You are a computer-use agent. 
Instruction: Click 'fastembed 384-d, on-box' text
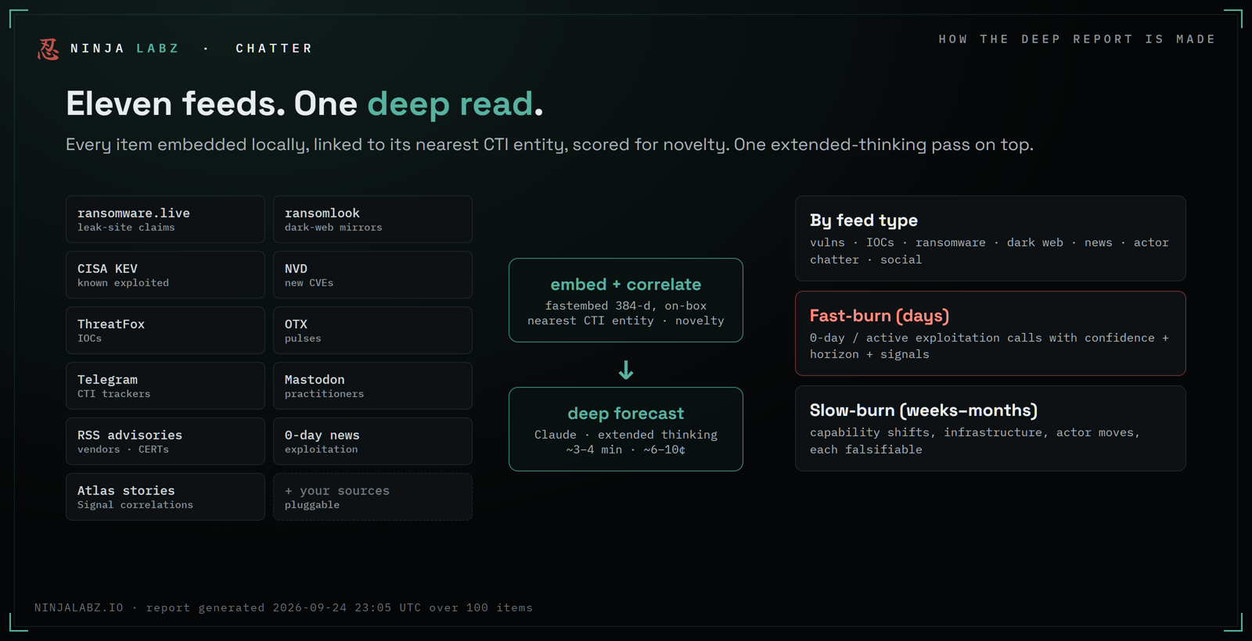pos(626,306)
